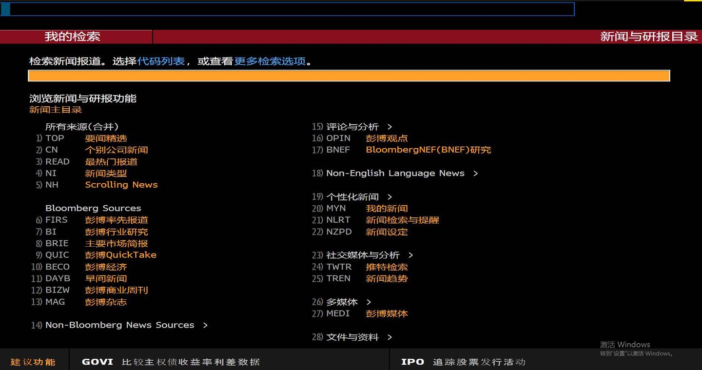Expand 个性化新闻 arrow

pos(390,197)
